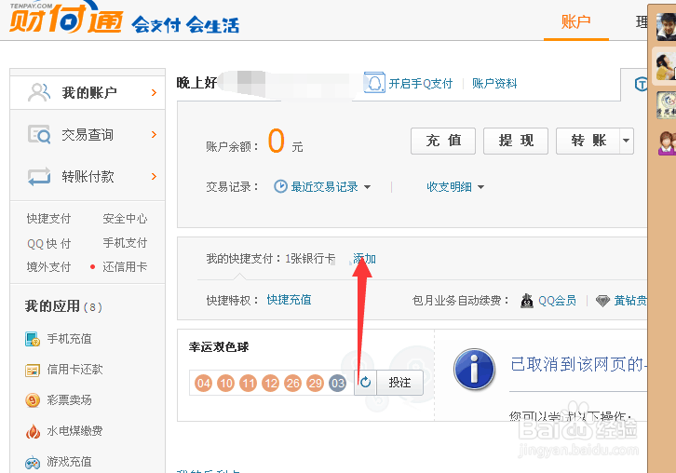
Task: Select lottery ball 29
Action: point(315,383)
